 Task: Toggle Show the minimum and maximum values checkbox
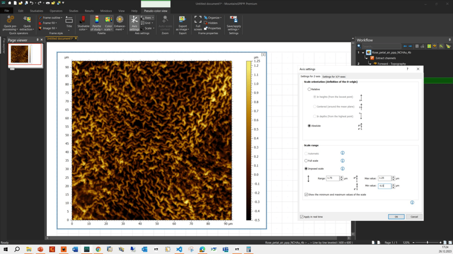point(306,195)
